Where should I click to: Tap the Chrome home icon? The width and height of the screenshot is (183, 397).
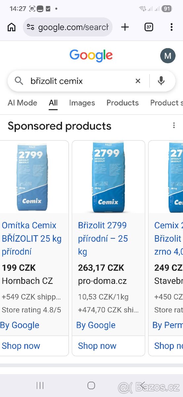[12, 27]
